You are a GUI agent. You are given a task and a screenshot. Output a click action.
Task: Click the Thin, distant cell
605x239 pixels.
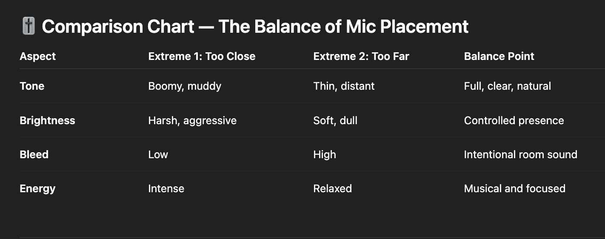344,86
